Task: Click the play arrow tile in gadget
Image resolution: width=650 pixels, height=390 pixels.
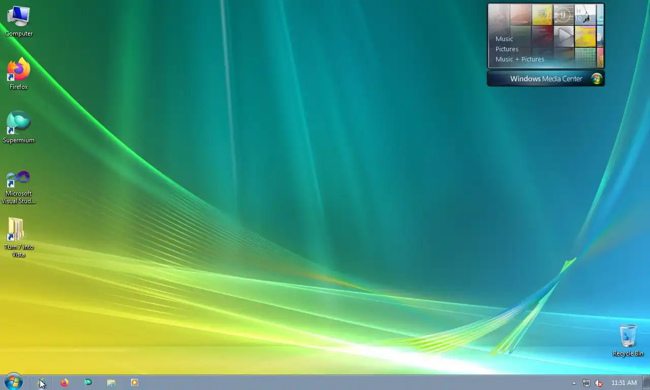Action: click(x=564, y=36)
